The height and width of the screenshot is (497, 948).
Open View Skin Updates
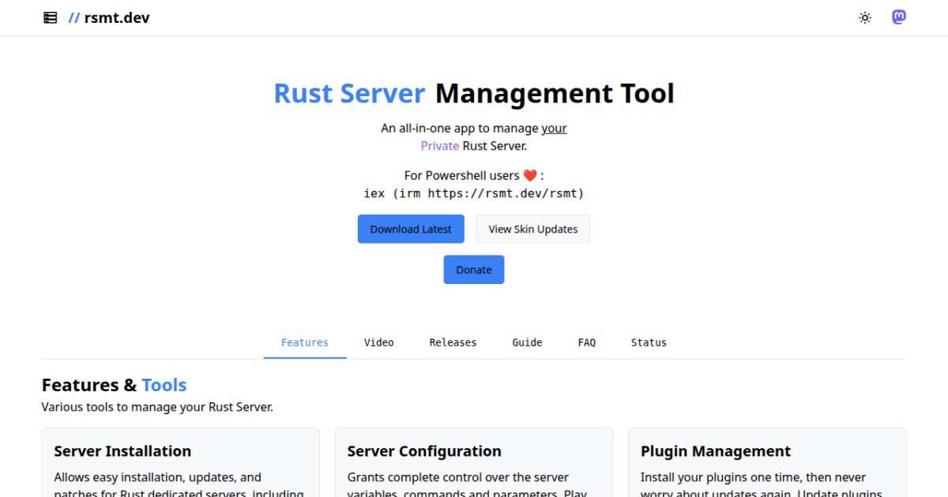(532, 229)
